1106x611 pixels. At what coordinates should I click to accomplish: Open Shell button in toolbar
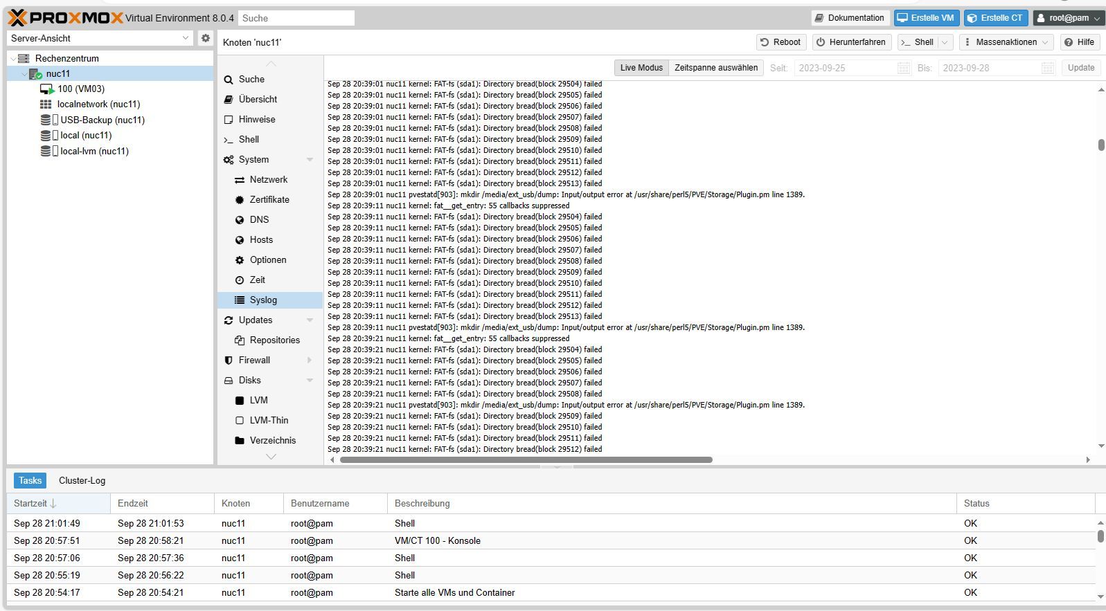coord(918,42)
